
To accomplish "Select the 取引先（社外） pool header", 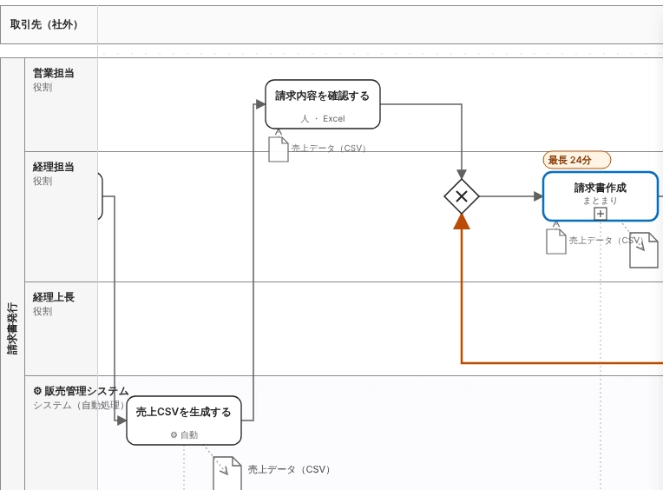I will [49, 24].
